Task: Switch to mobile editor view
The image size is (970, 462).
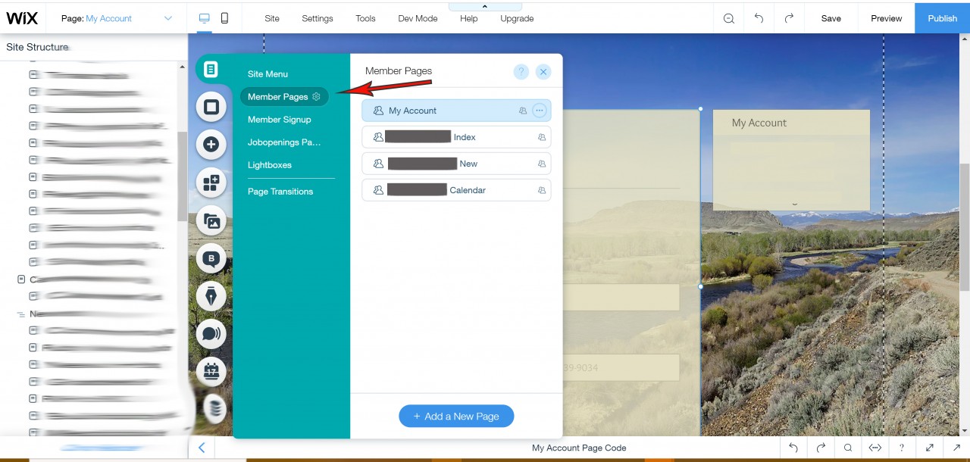Action: pos(224,18)
